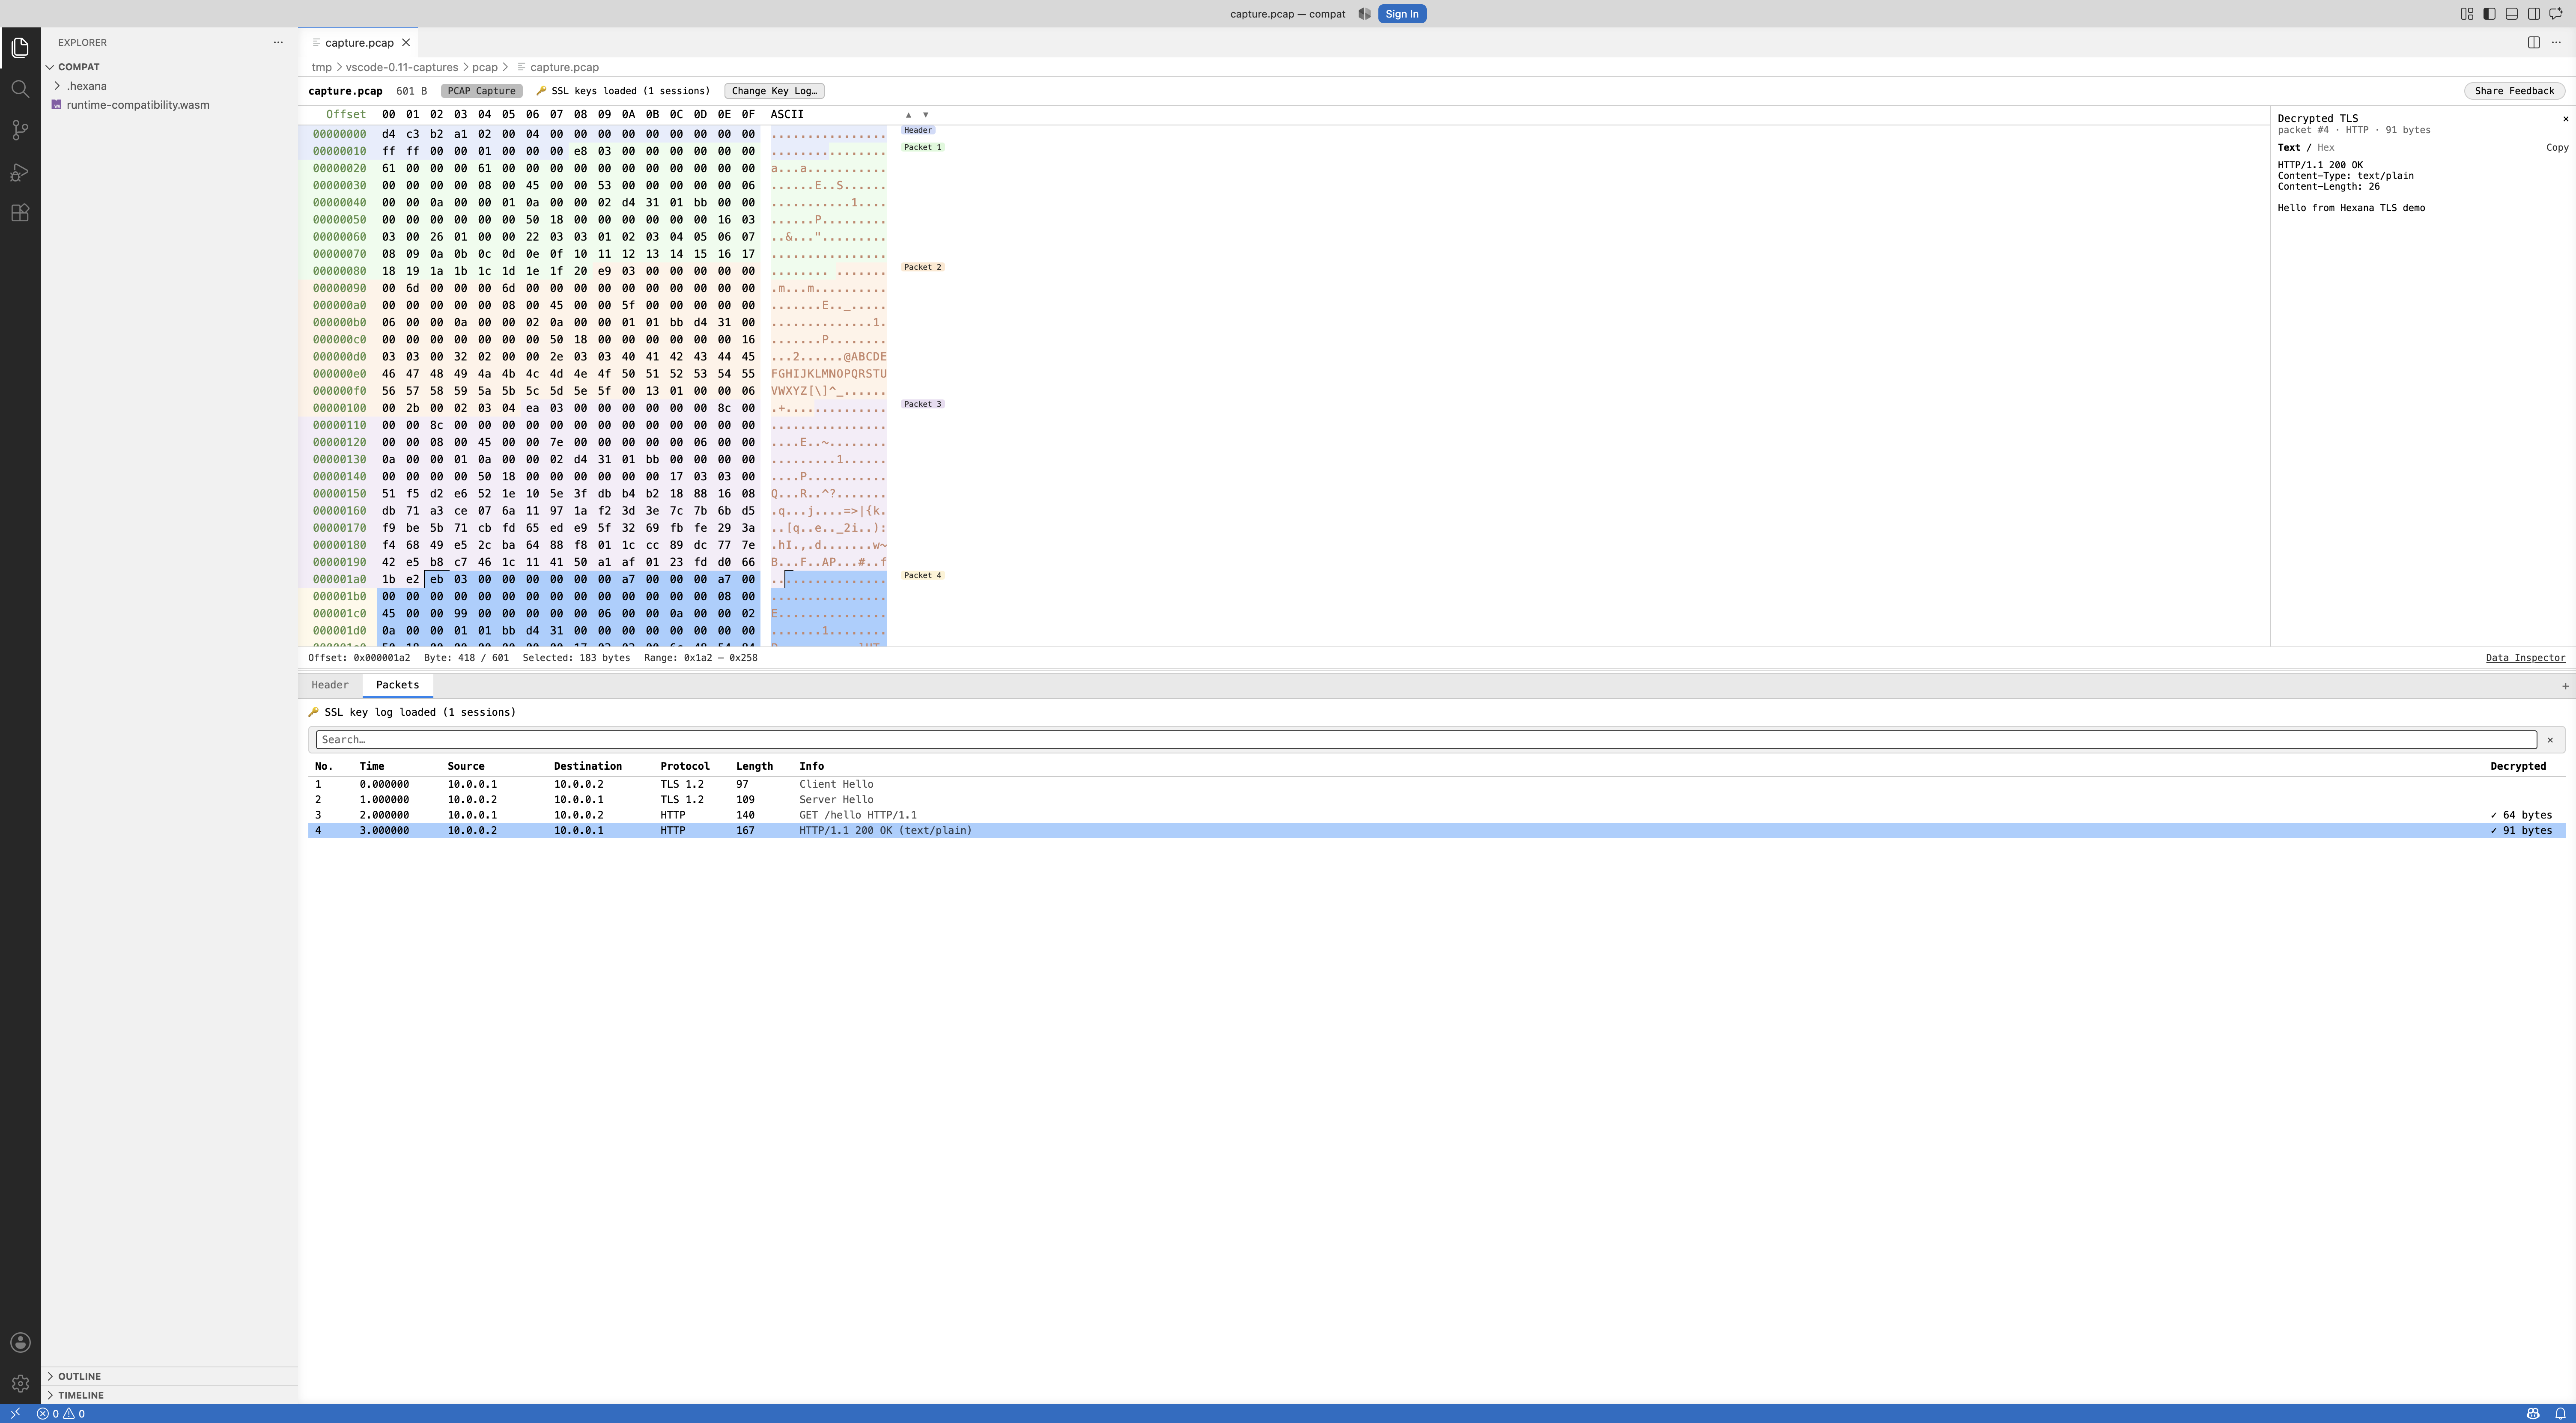Focus the packet Search field

pos(1426,740)
